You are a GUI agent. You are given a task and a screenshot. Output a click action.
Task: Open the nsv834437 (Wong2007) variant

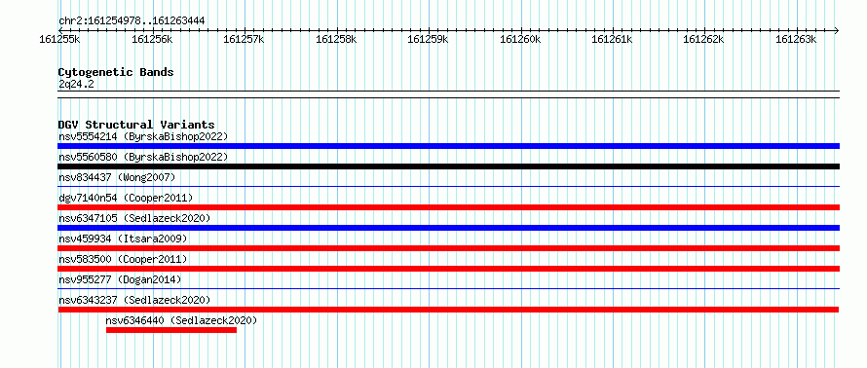[x=117, y=177]
